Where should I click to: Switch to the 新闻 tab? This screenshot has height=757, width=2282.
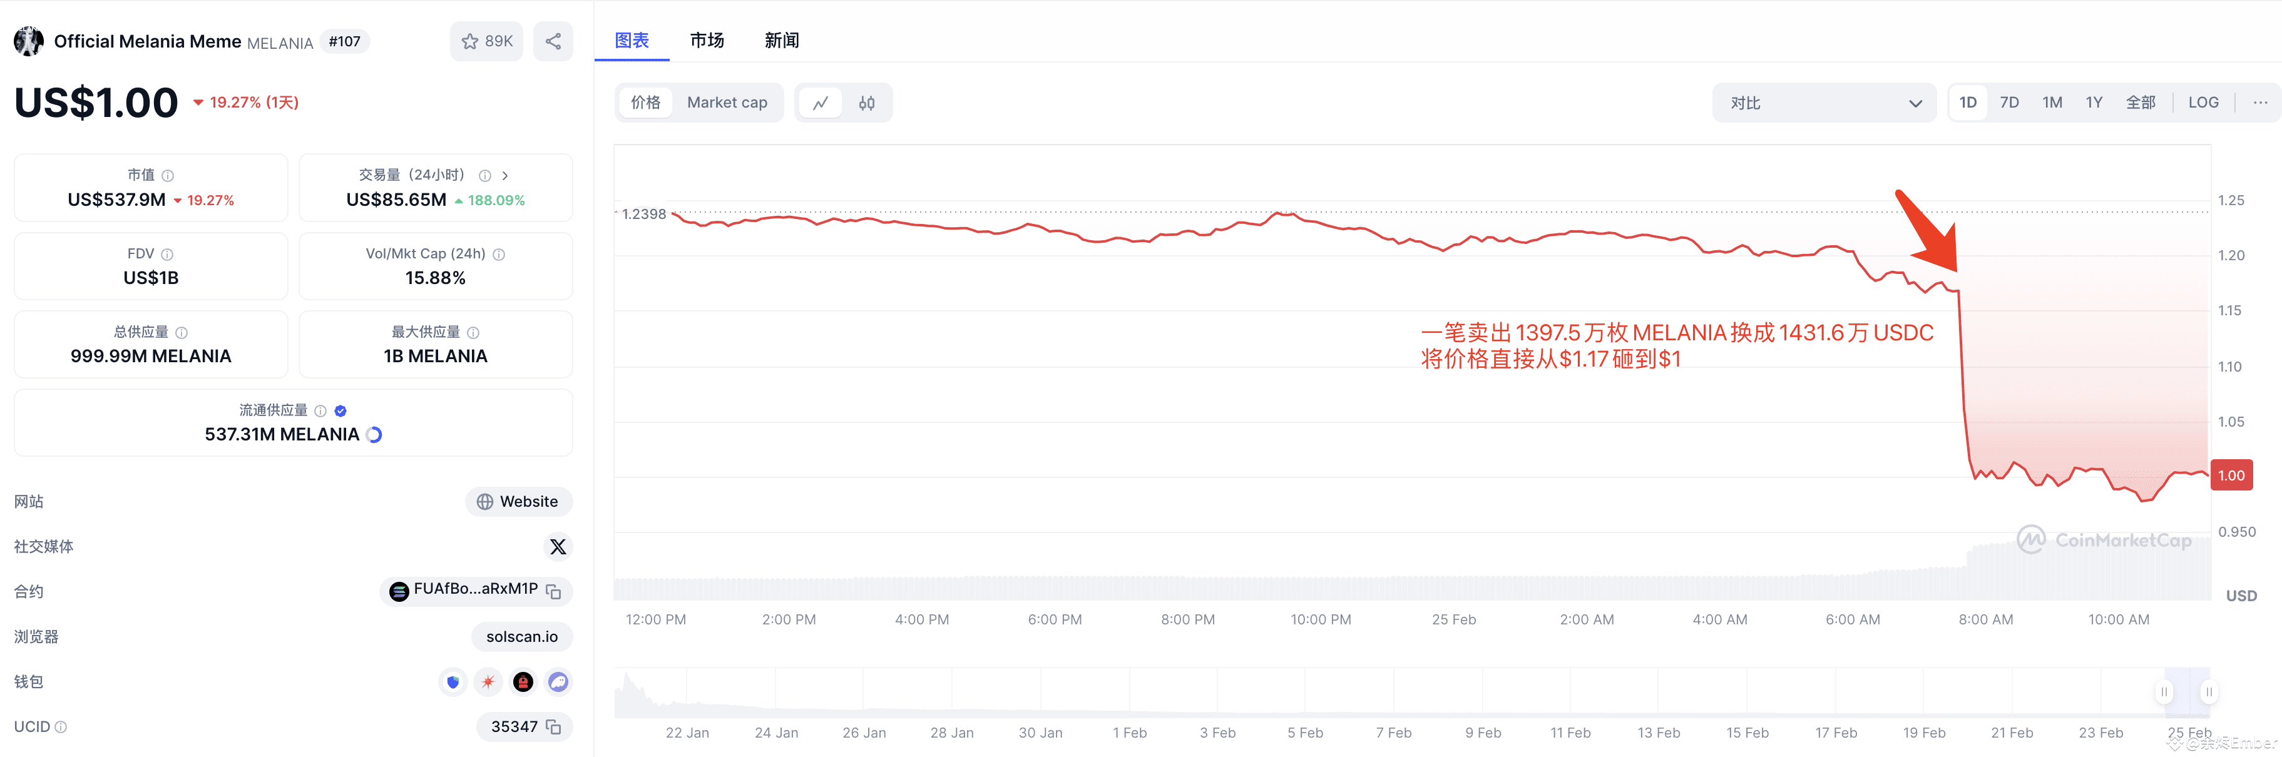coord(781,41)
